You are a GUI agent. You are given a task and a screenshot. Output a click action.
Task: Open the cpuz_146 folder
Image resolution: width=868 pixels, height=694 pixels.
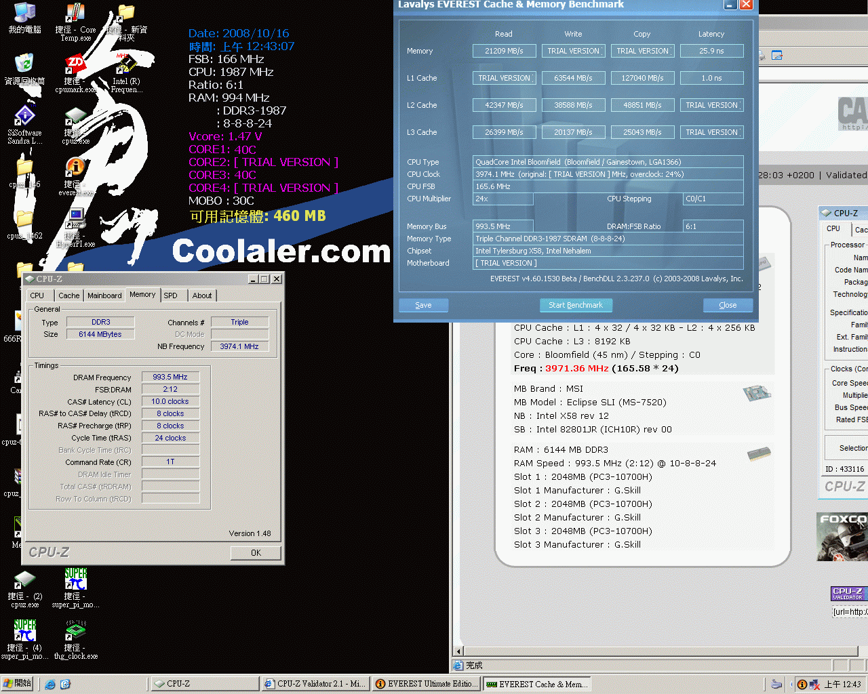click(x=24, y=173)
